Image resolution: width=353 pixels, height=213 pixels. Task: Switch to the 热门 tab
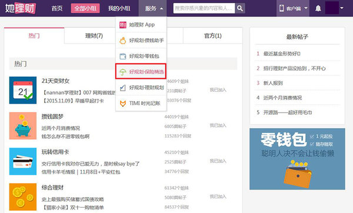[x=34, y=35]
